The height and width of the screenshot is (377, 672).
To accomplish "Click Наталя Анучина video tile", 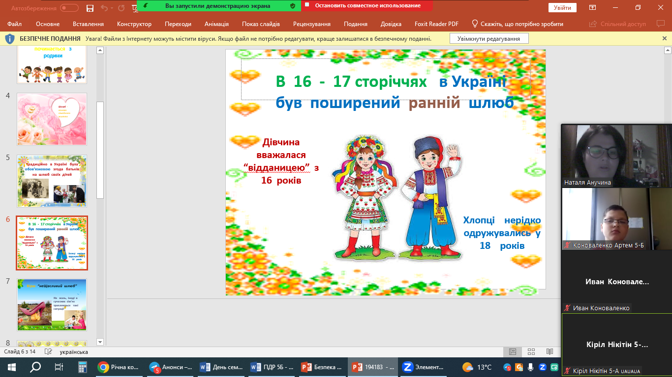I will [617, 155].
